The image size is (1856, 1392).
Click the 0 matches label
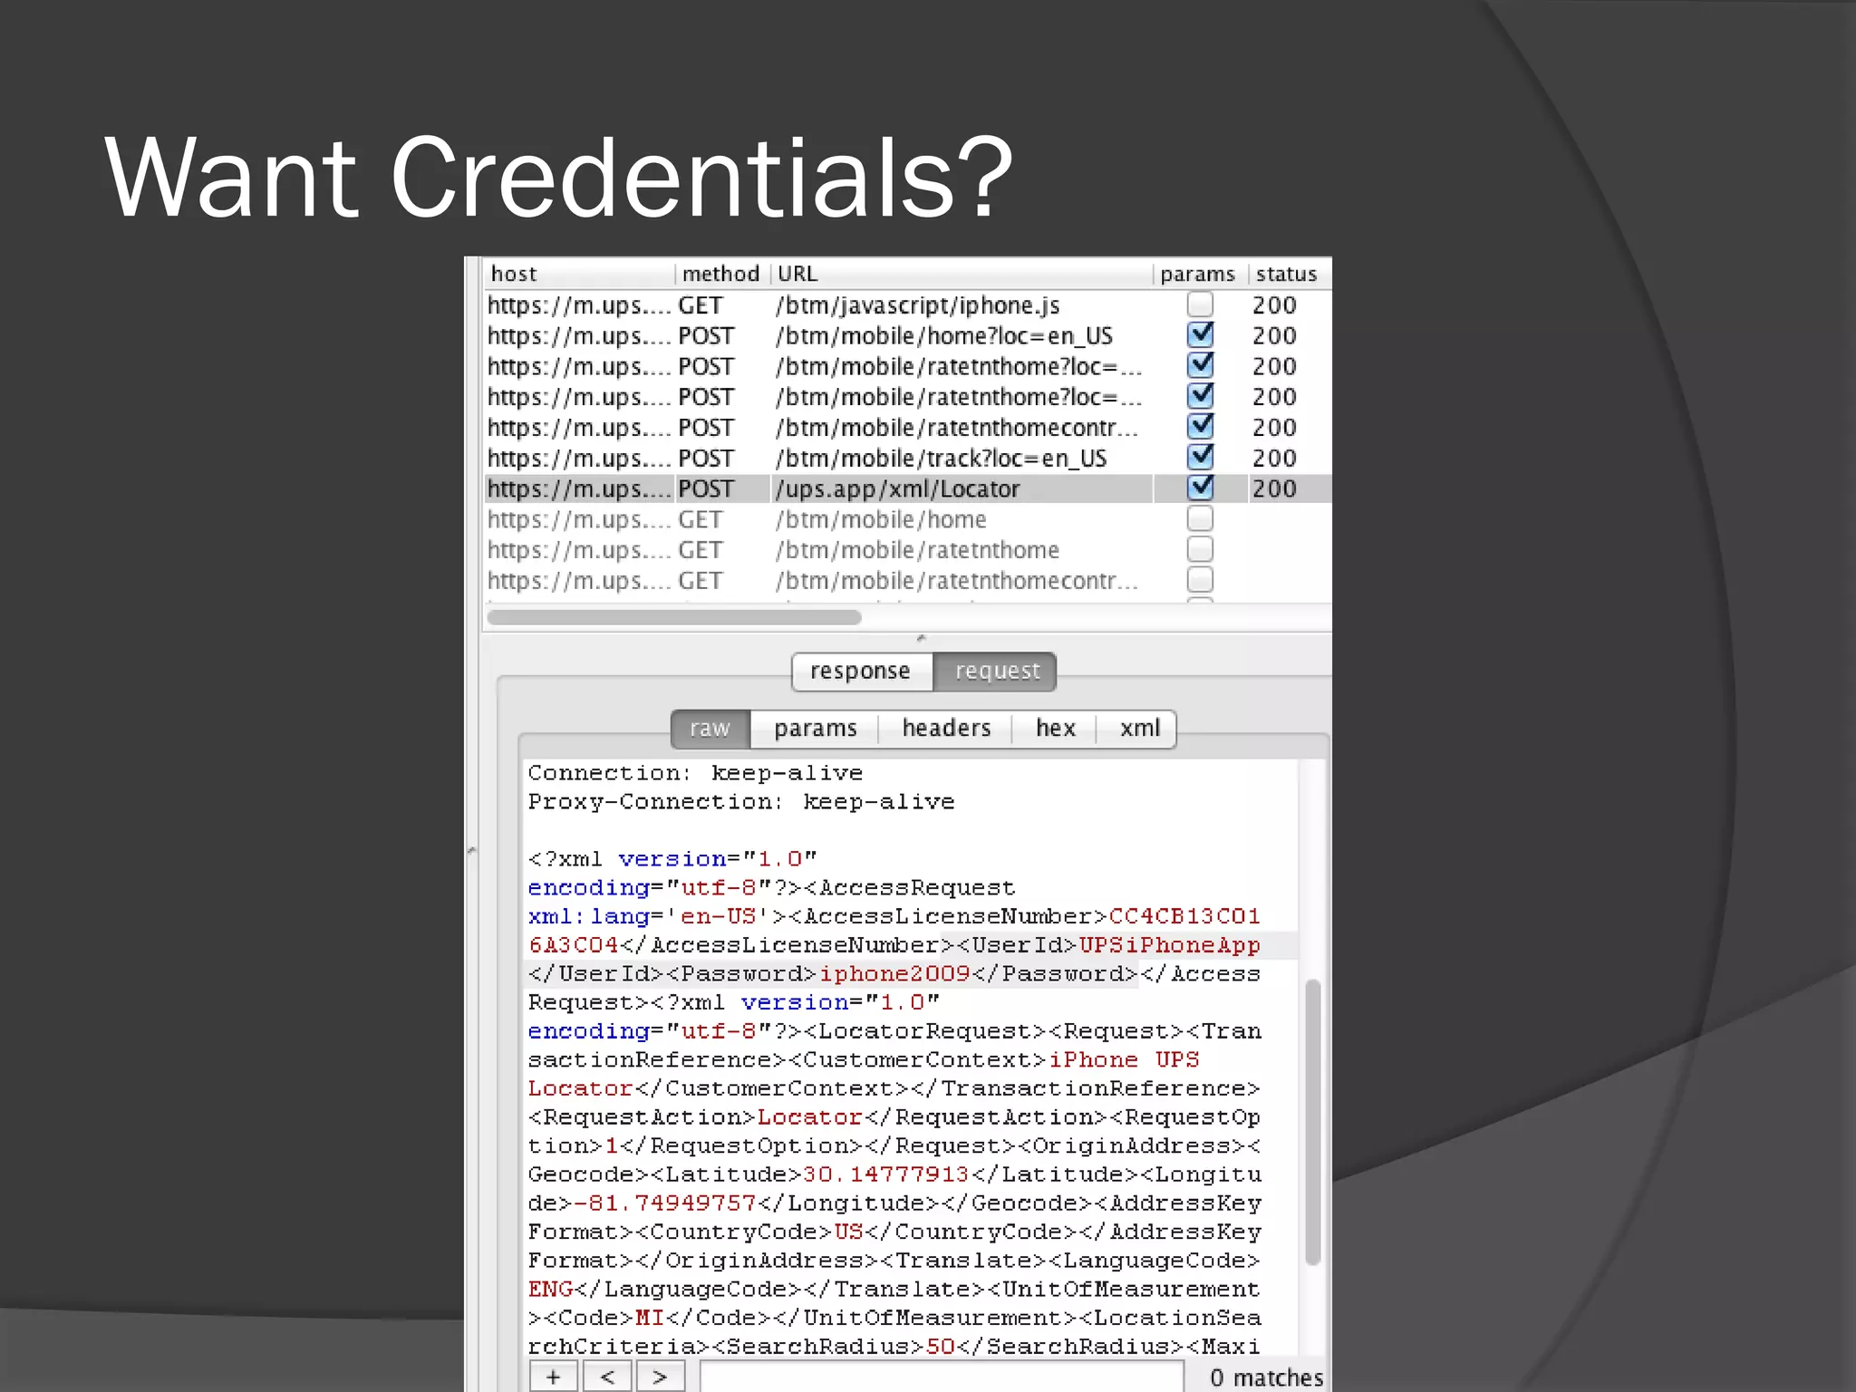(x=1266, y=1377)
